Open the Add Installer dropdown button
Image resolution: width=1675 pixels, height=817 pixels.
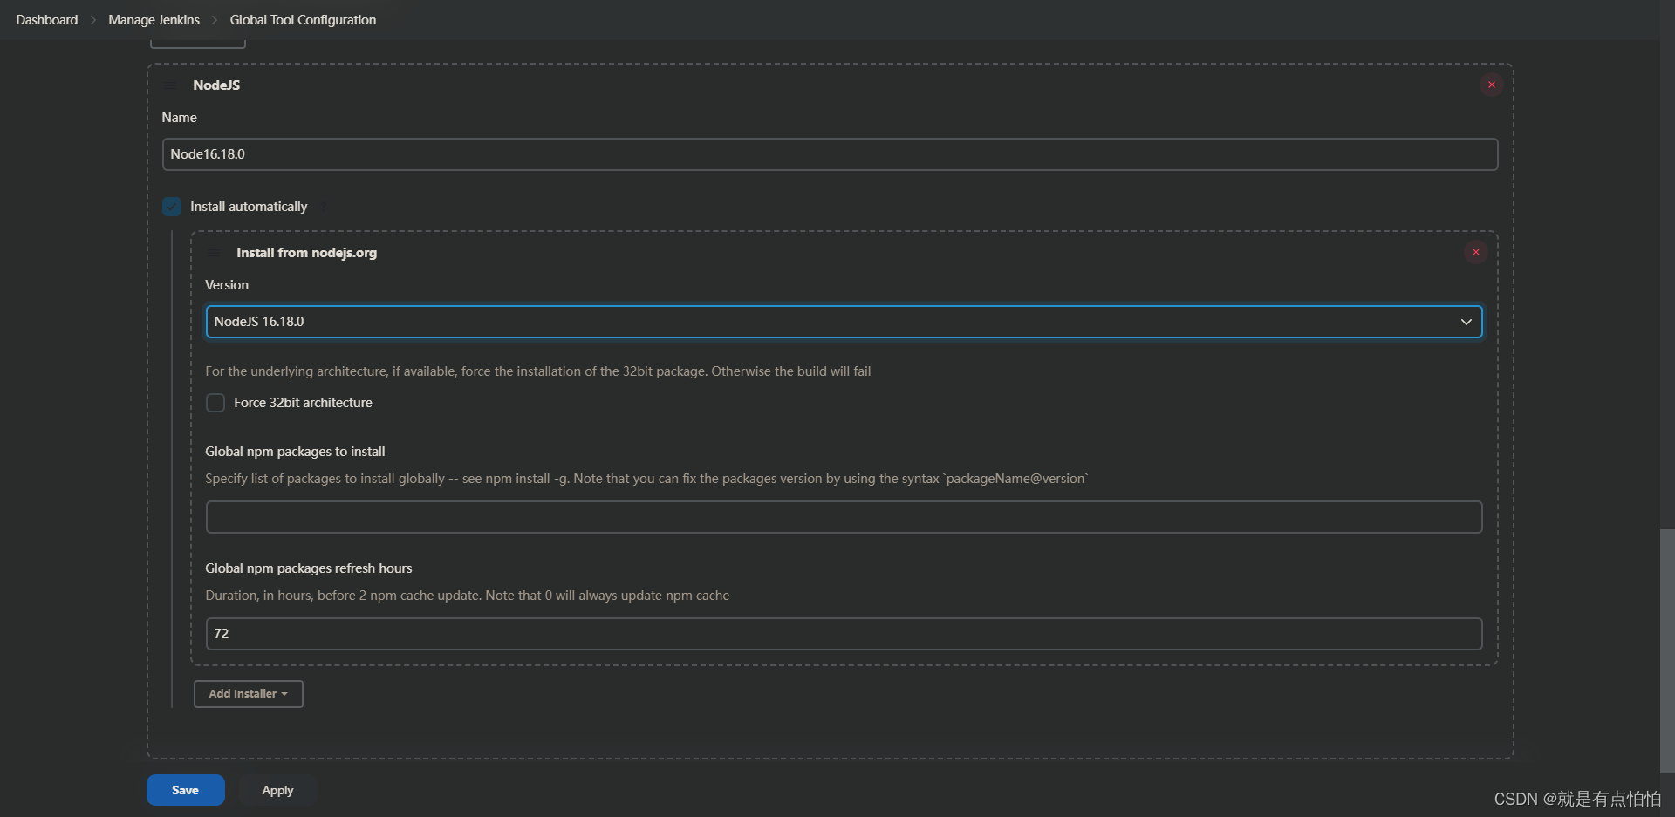coord(248,694)
